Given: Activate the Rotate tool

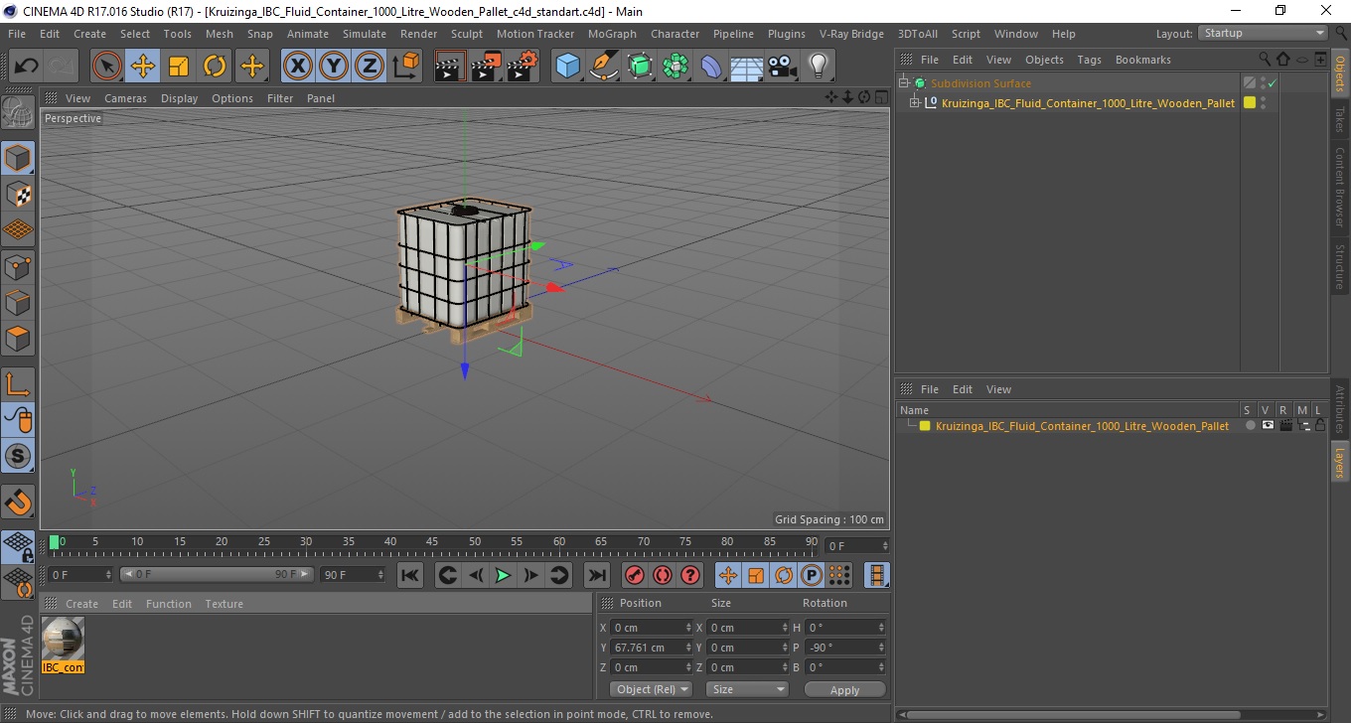Looking at the screenshot, I should tap(215, 67).
